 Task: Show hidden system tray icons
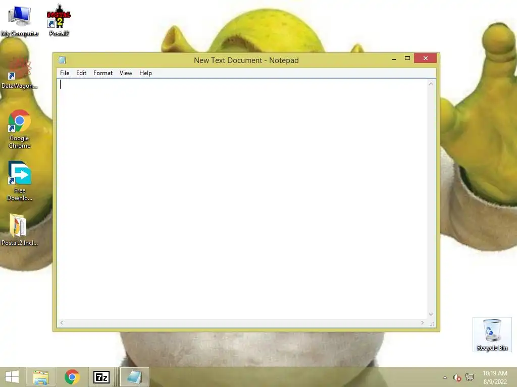click(445, 377)
